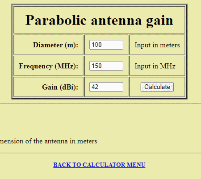Click the 'Input in MHz' hint text
201x179 pixels.
tap(155, 66)
